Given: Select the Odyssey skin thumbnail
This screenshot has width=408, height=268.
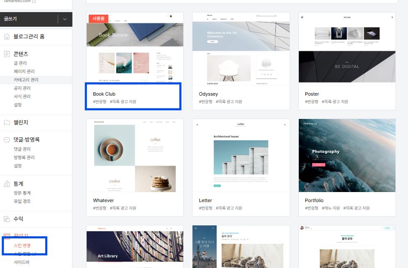Looking at the screenshot, I should [241, 49].
